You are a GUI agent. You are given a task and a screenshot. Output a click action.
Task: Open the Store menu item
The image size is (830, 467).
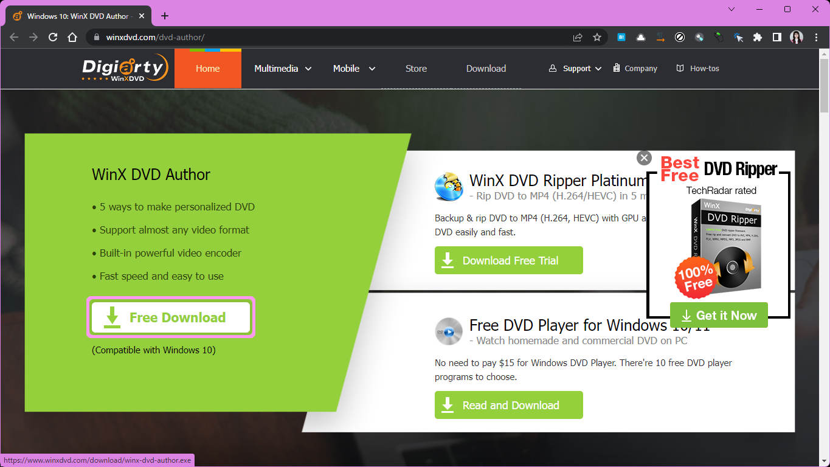416,69
